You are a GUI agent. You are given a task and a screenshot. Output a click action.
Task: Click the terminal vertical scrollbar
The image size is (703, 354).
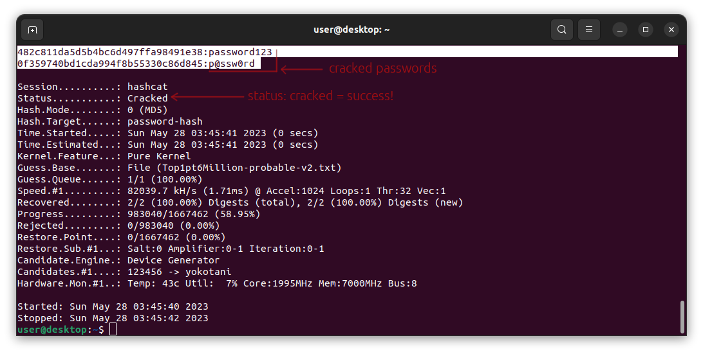pyautogui.click(x=682, y=317)
